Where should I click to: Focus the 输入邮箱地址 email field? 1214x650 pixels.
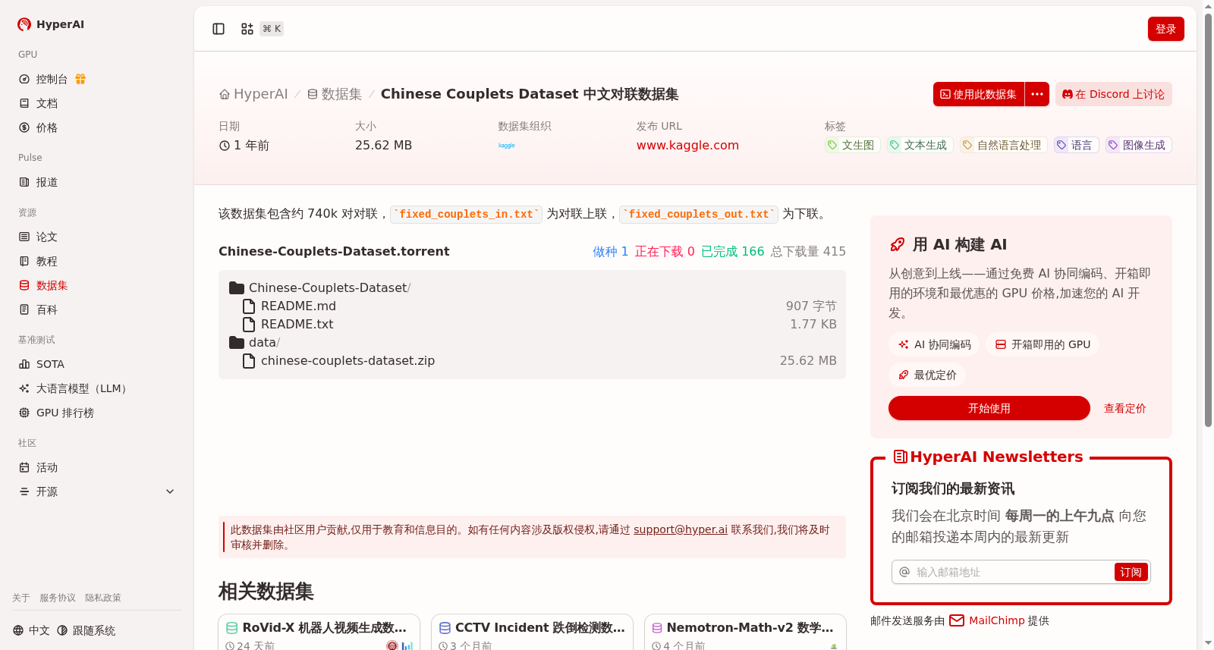(x=1012, y=572)
